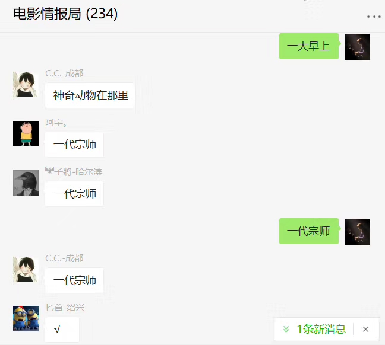The width and height of the screenshot is (385, 345).
Task: Jump to new messages via double-chevron icon
Action: coord(286,329)
